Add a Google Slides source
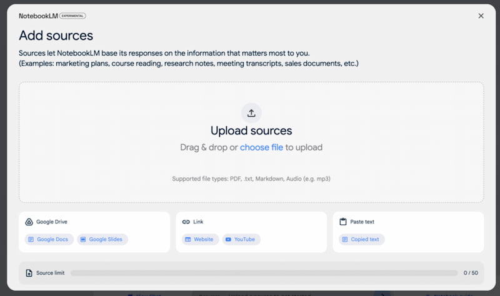This screenshot has height=296, width=500. [x=102, y=239]
